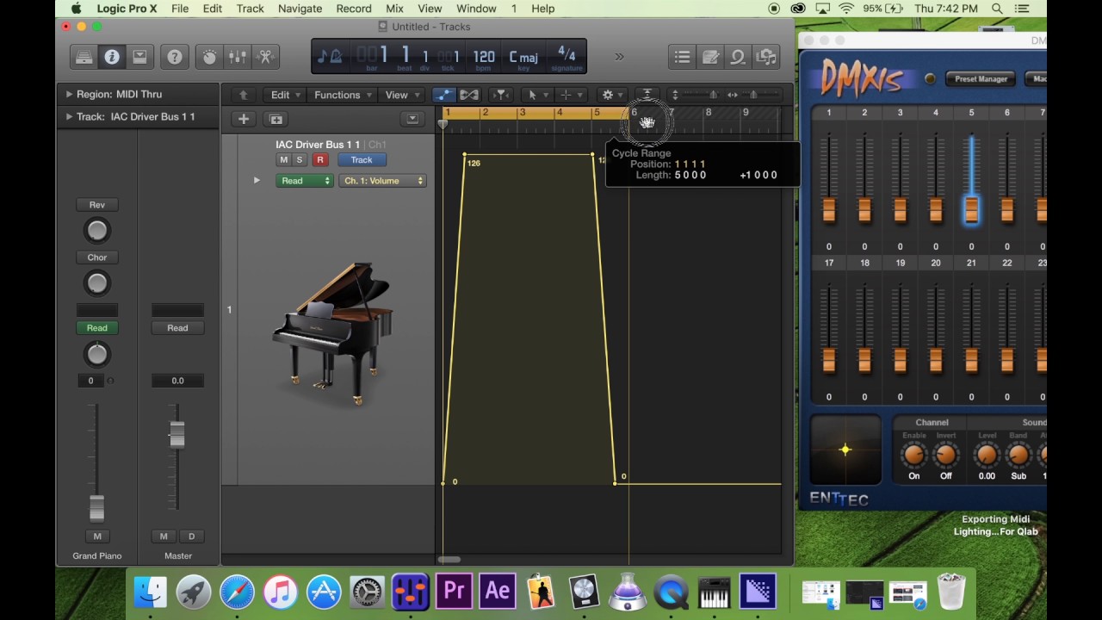Click the Rev send button
This screenshot has height=620, width=1102.
pos(97,205)
